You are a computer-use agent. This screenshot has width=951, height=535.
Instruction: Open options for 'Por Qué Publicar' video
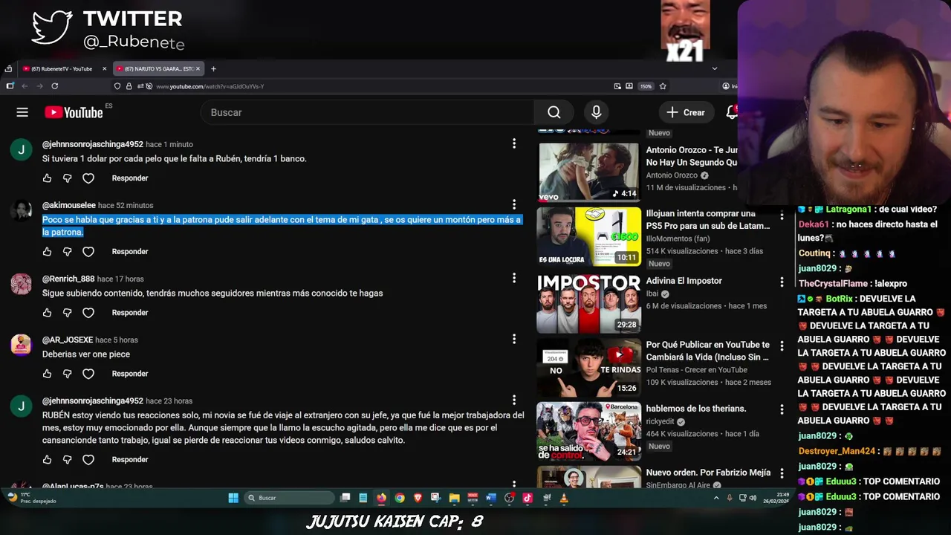coord(782,346)
